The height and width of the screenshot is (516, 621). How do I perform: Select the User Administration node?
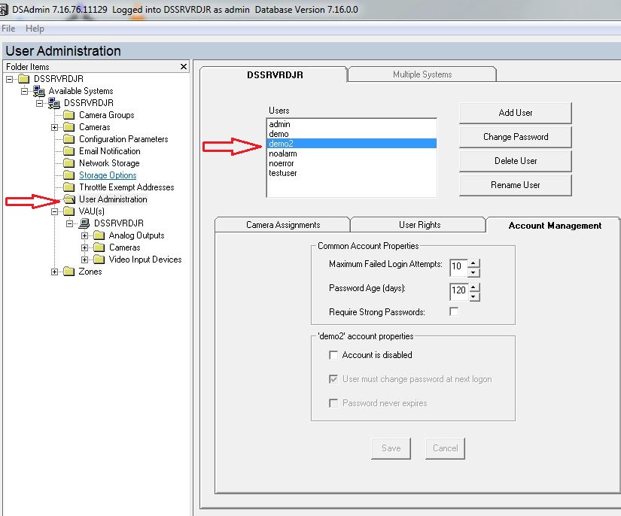(113, 199)
